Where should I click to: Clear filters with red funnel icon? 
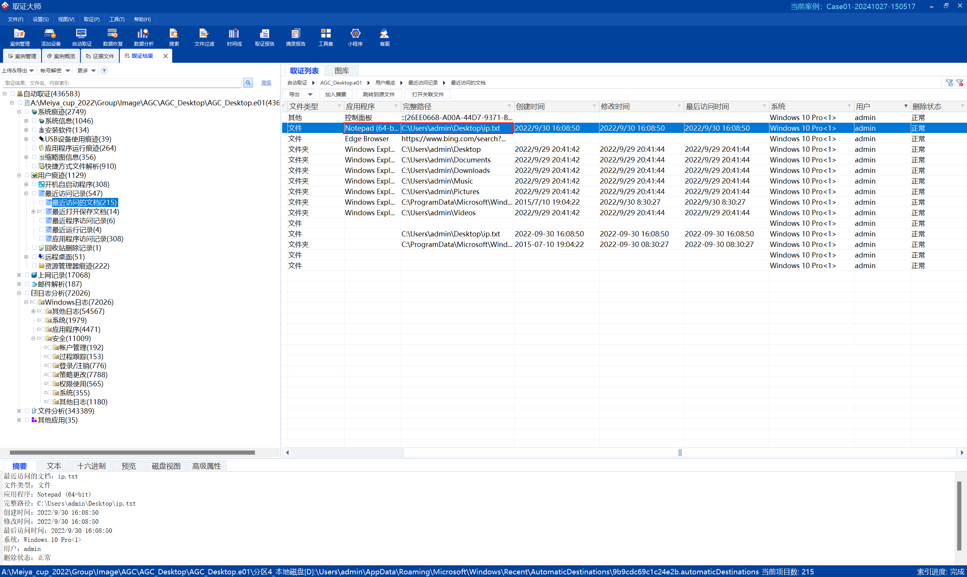959,83
